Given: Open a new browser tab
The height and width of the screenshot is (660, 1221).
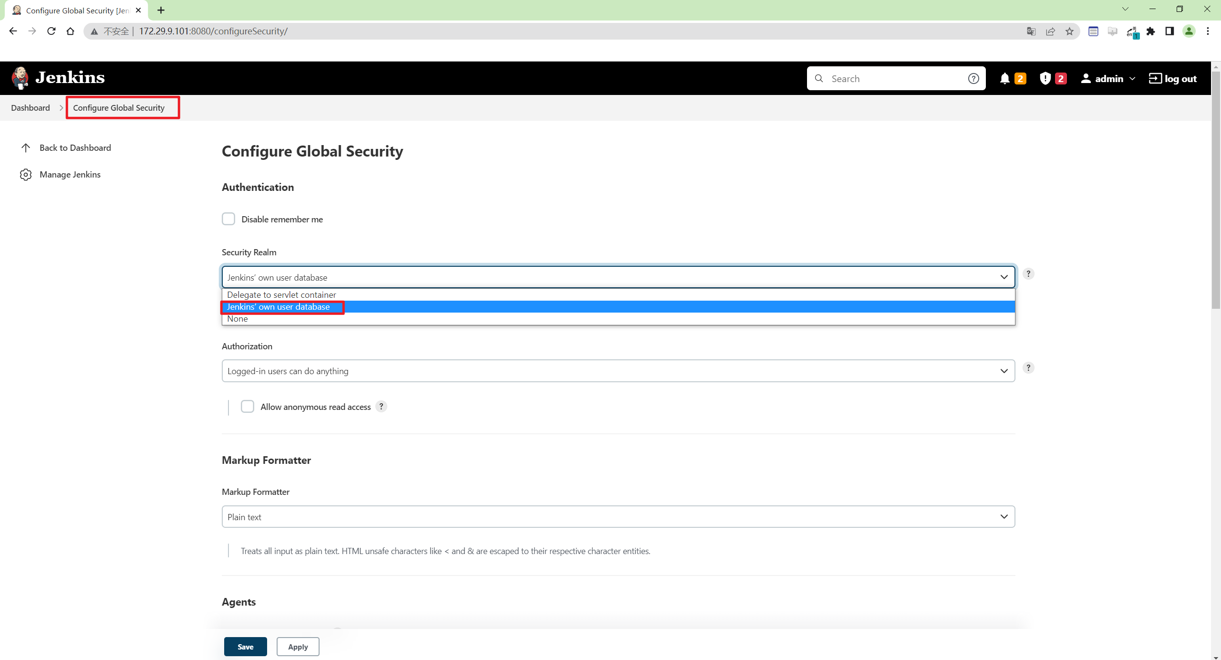Looking at the screenshot, I should [161, 10].
